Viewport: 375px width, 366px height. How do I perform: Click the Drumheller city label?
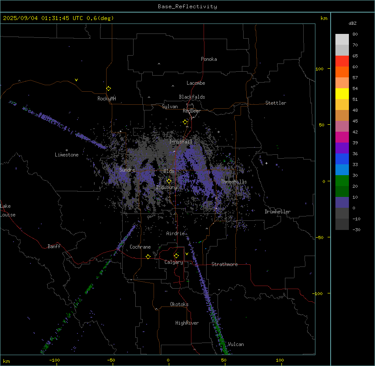(x=278, y=212)
